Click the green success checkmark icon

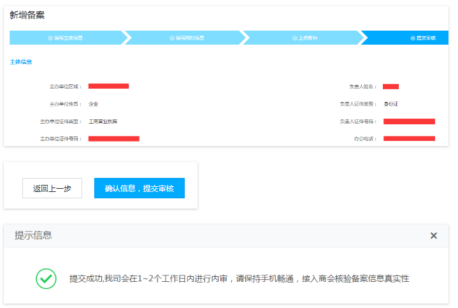click(x=46, y=279)
